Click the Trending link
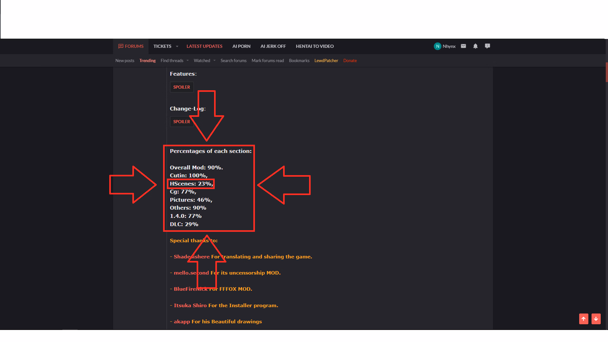Image resolution: width=608 pixels, height=342 pixels. [x=147, y=60]
